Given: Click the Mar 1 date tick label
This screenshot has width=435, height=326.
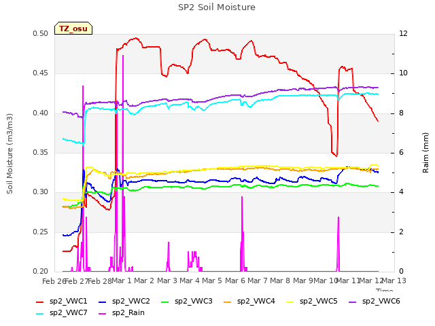Looking at the screenshot, I should pyautogui.click(x=122, y=280).
